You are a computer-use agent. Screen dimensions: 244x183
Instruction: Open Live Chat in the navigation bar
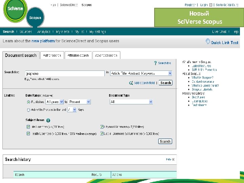(x=219, y=32)
